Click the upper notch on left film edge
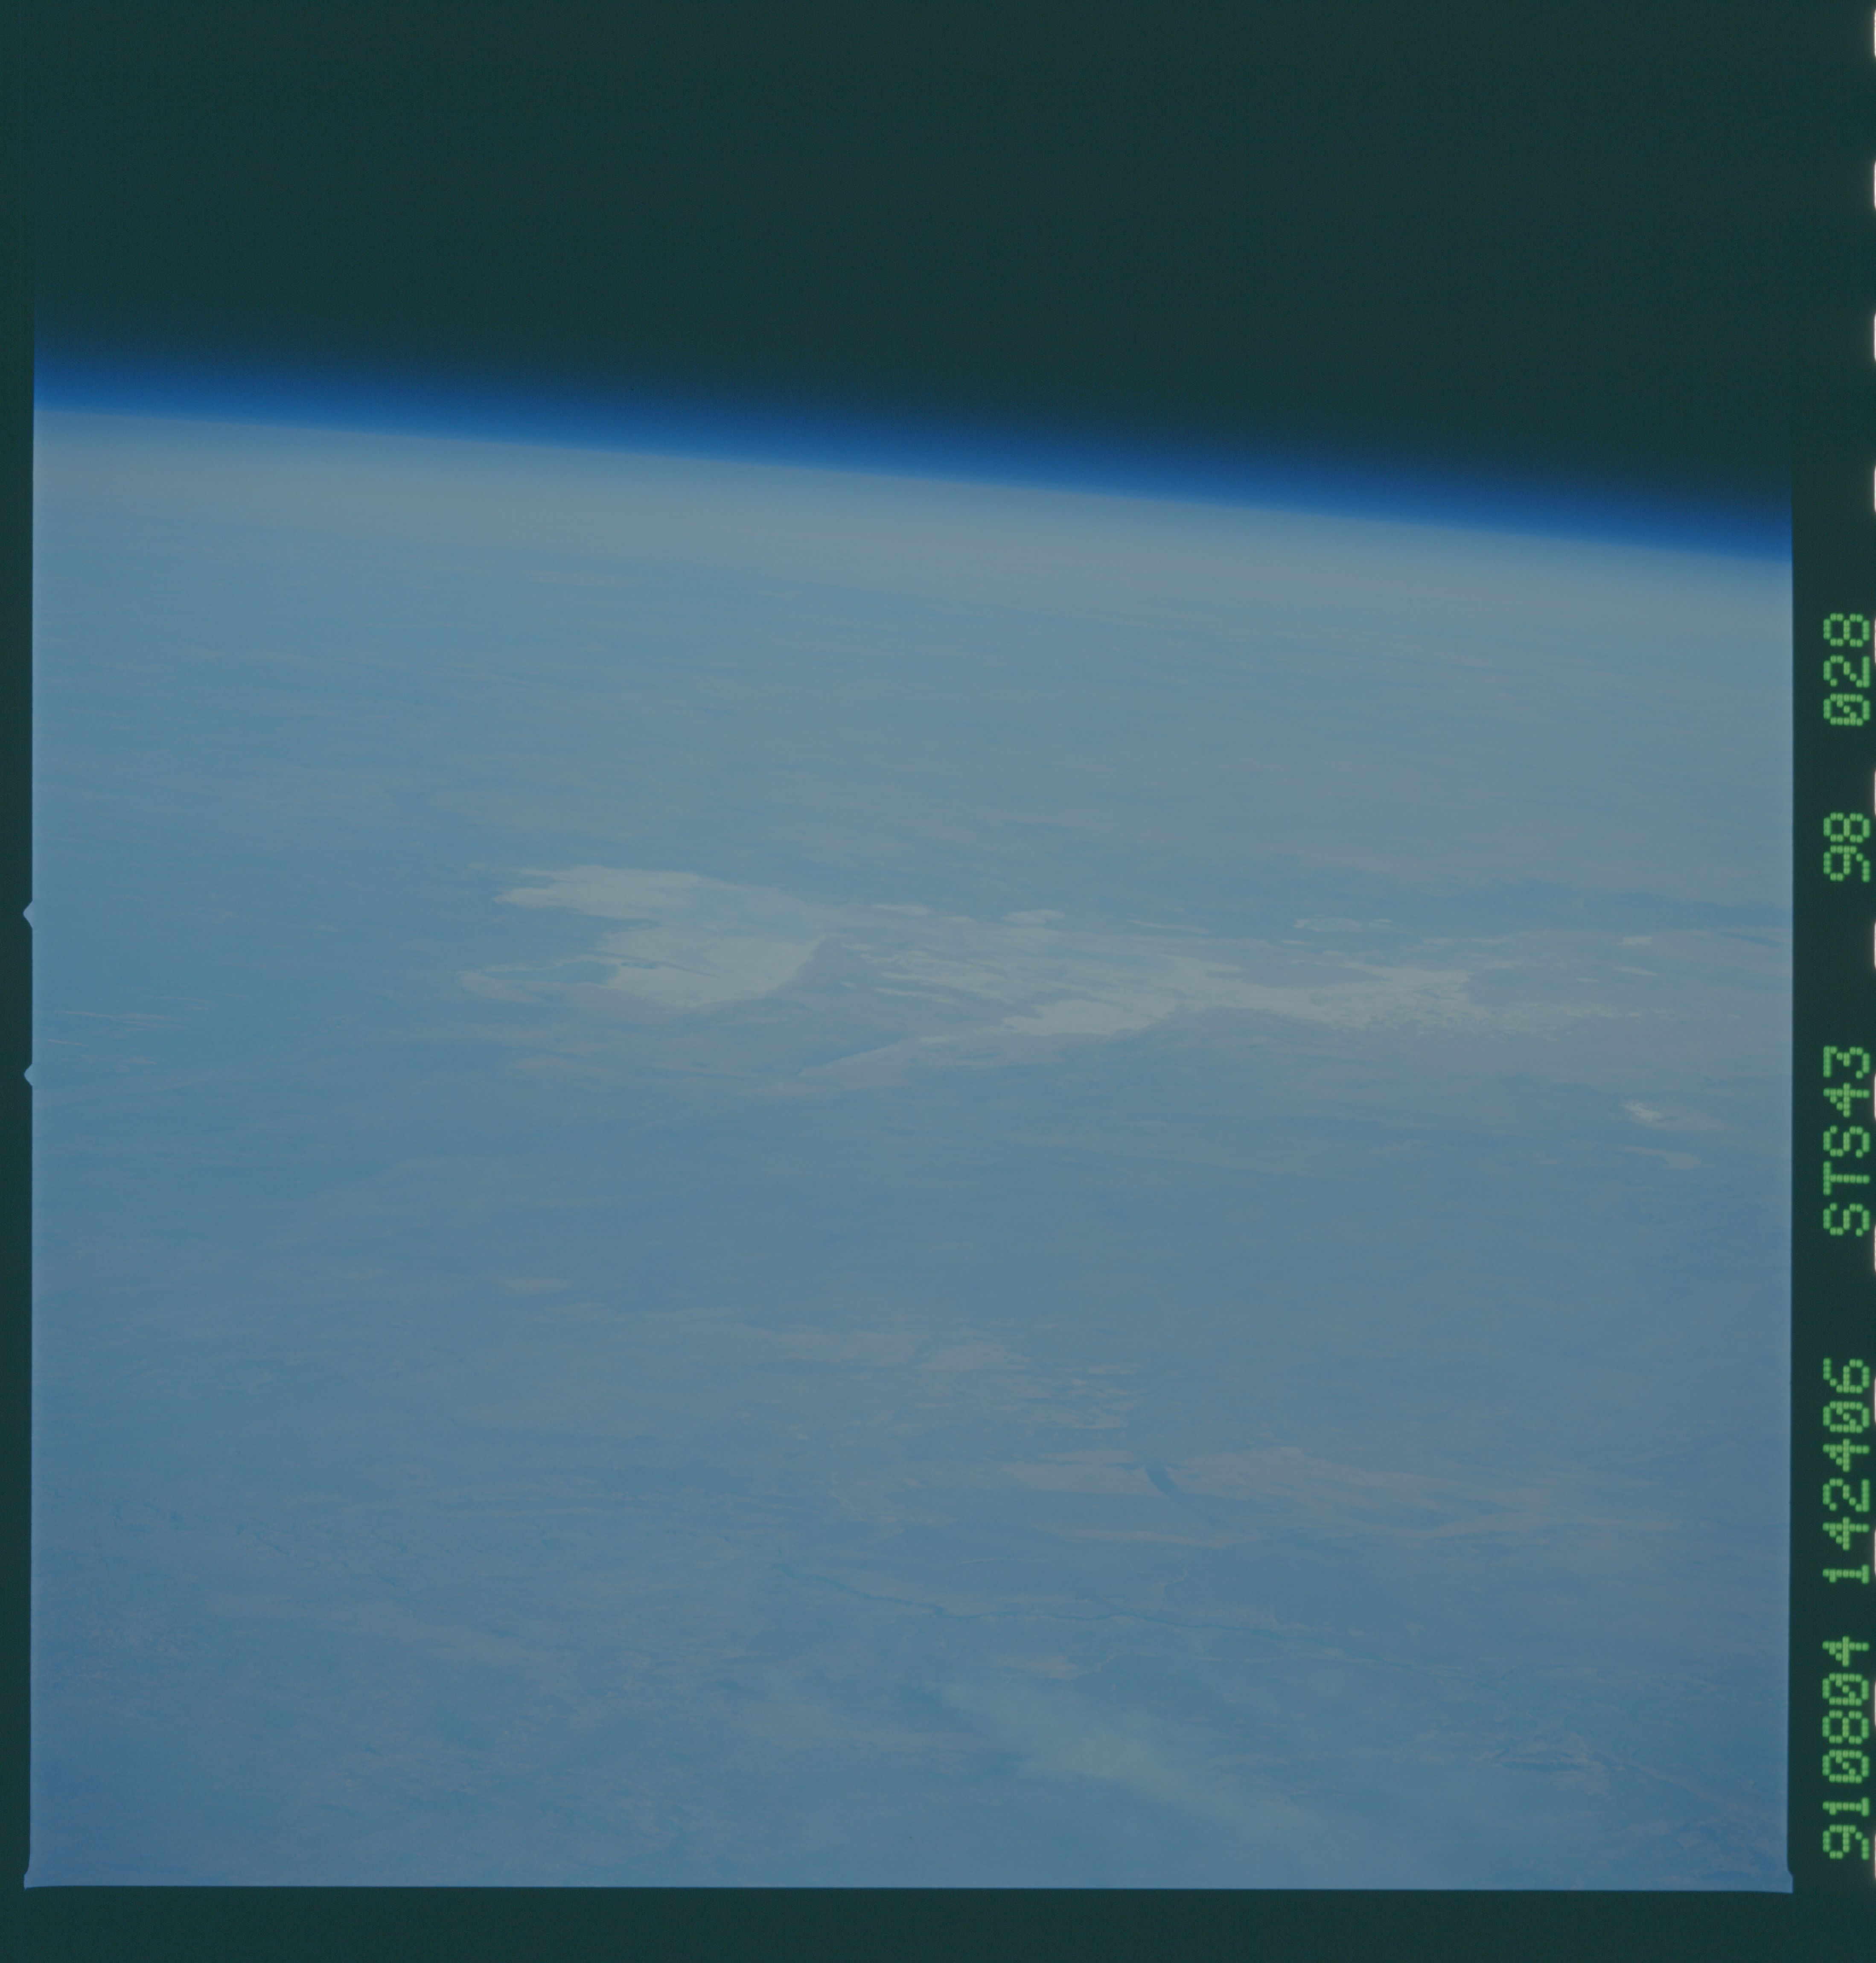This screenshot has width=1876, height=1963. point(28,912)
